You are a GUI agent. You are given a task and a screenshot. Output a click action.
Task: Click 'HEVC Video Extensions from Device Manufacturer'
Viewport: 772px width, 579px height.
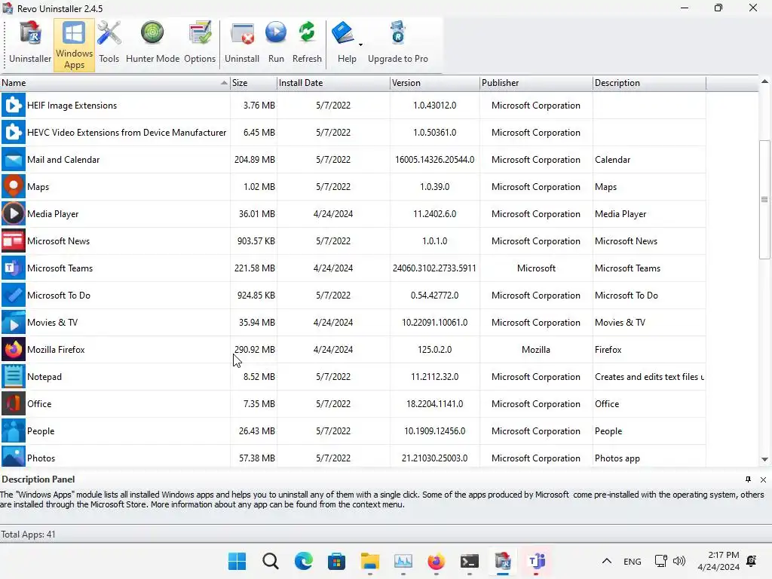pos(127,133)
